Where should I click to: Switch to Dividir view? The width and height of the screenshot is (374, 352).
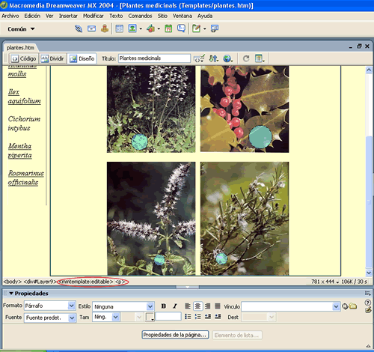pos(52,58)
